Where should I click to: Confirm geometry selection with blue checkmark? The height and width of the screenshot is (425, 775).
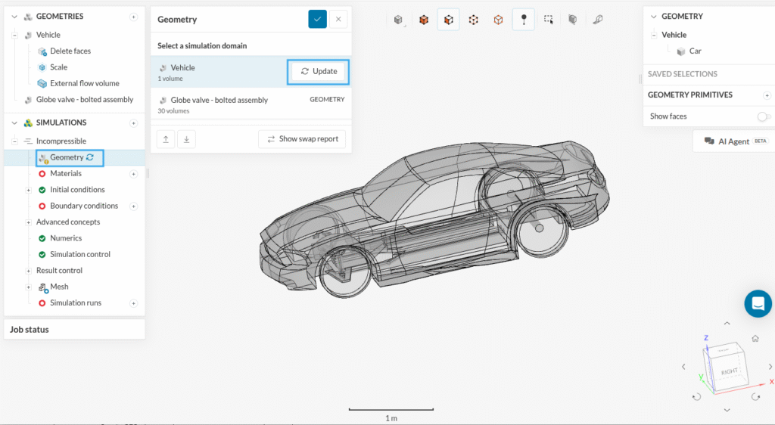pyautogui.click(x=317, y=20)
